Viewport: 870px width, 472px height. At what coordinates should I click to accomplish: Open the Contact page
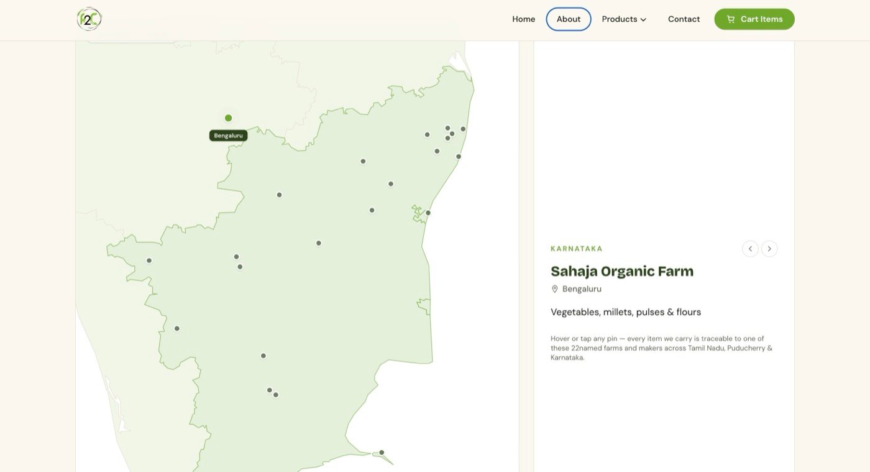684,19
